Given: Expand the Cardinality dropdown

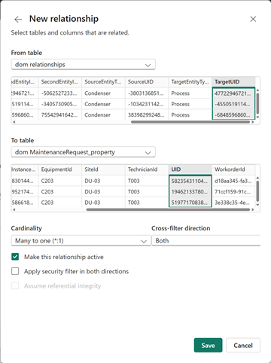Looking at the screenshot, I should (81, 240).
